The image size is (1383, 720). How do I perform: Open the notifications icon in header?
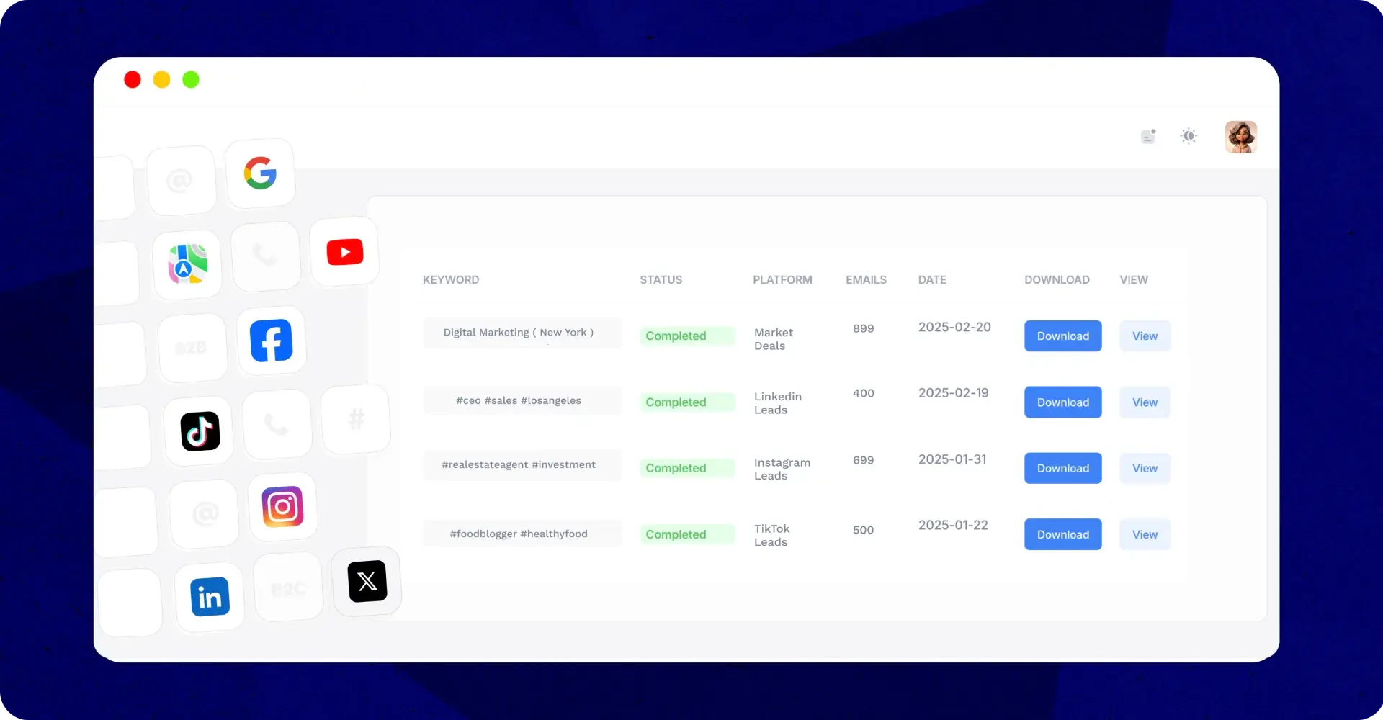pyautogui.click(x=1148, y=136)
